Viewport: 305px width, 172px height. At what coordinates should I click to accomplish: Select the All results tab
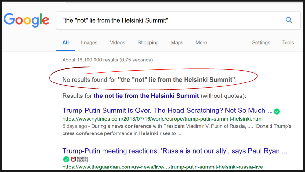coord(65,43)
